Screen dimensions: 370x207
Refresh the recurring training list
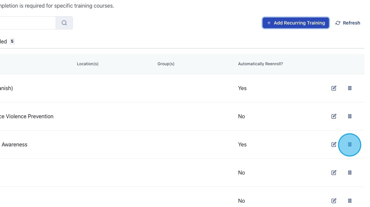(347, 23)
